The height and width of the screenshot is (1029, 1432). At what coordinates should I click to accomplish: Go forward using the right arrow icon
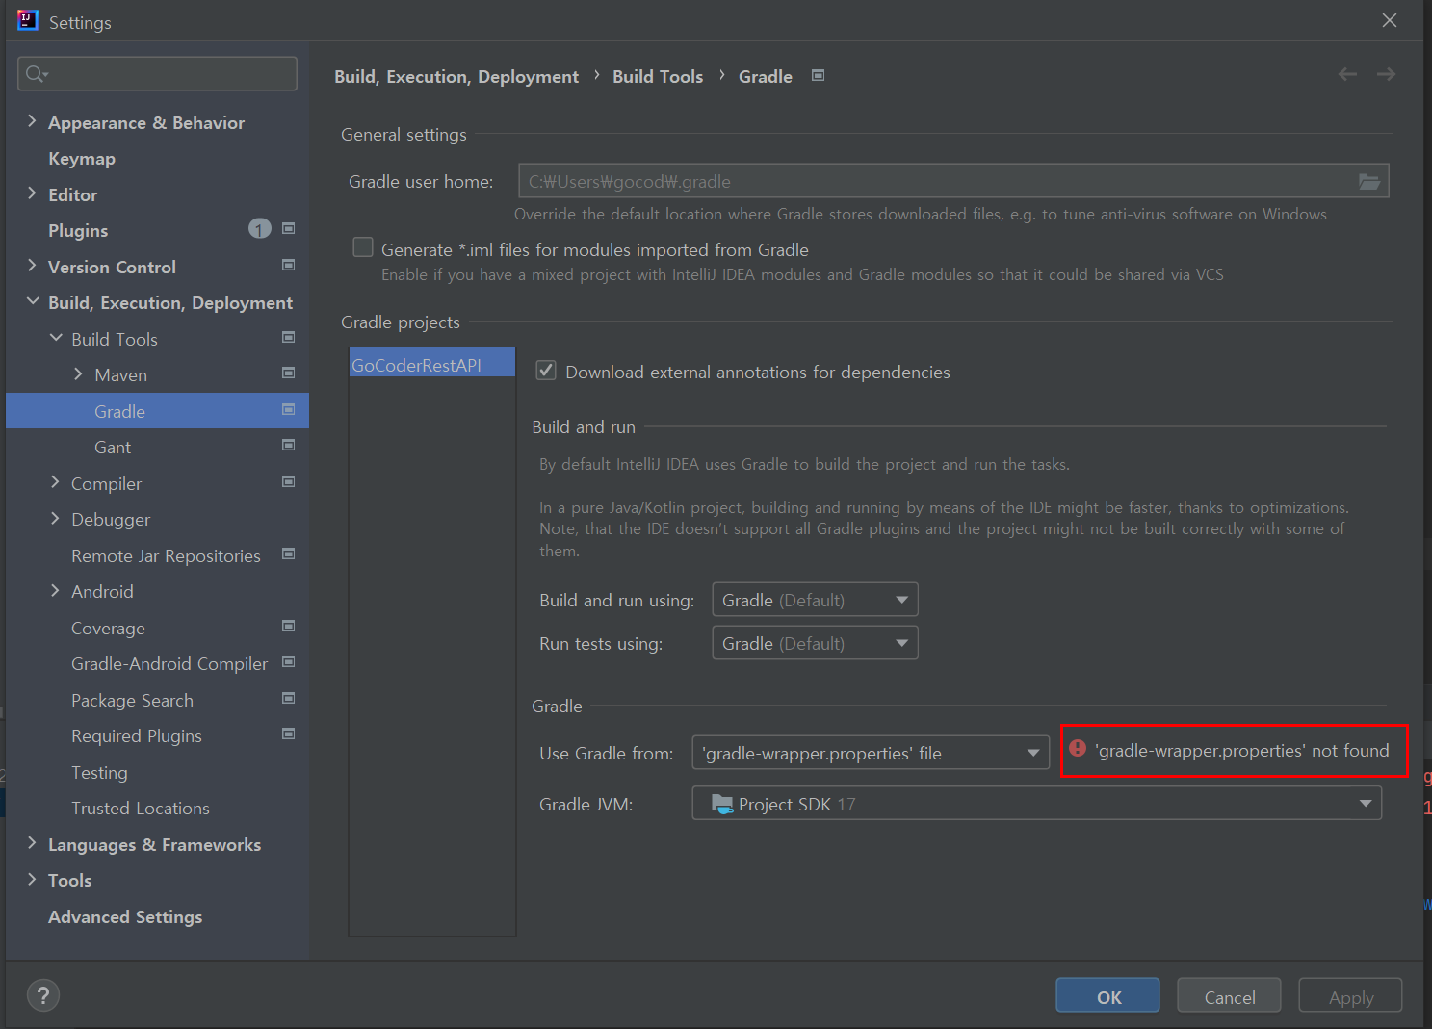point(1386,74)
